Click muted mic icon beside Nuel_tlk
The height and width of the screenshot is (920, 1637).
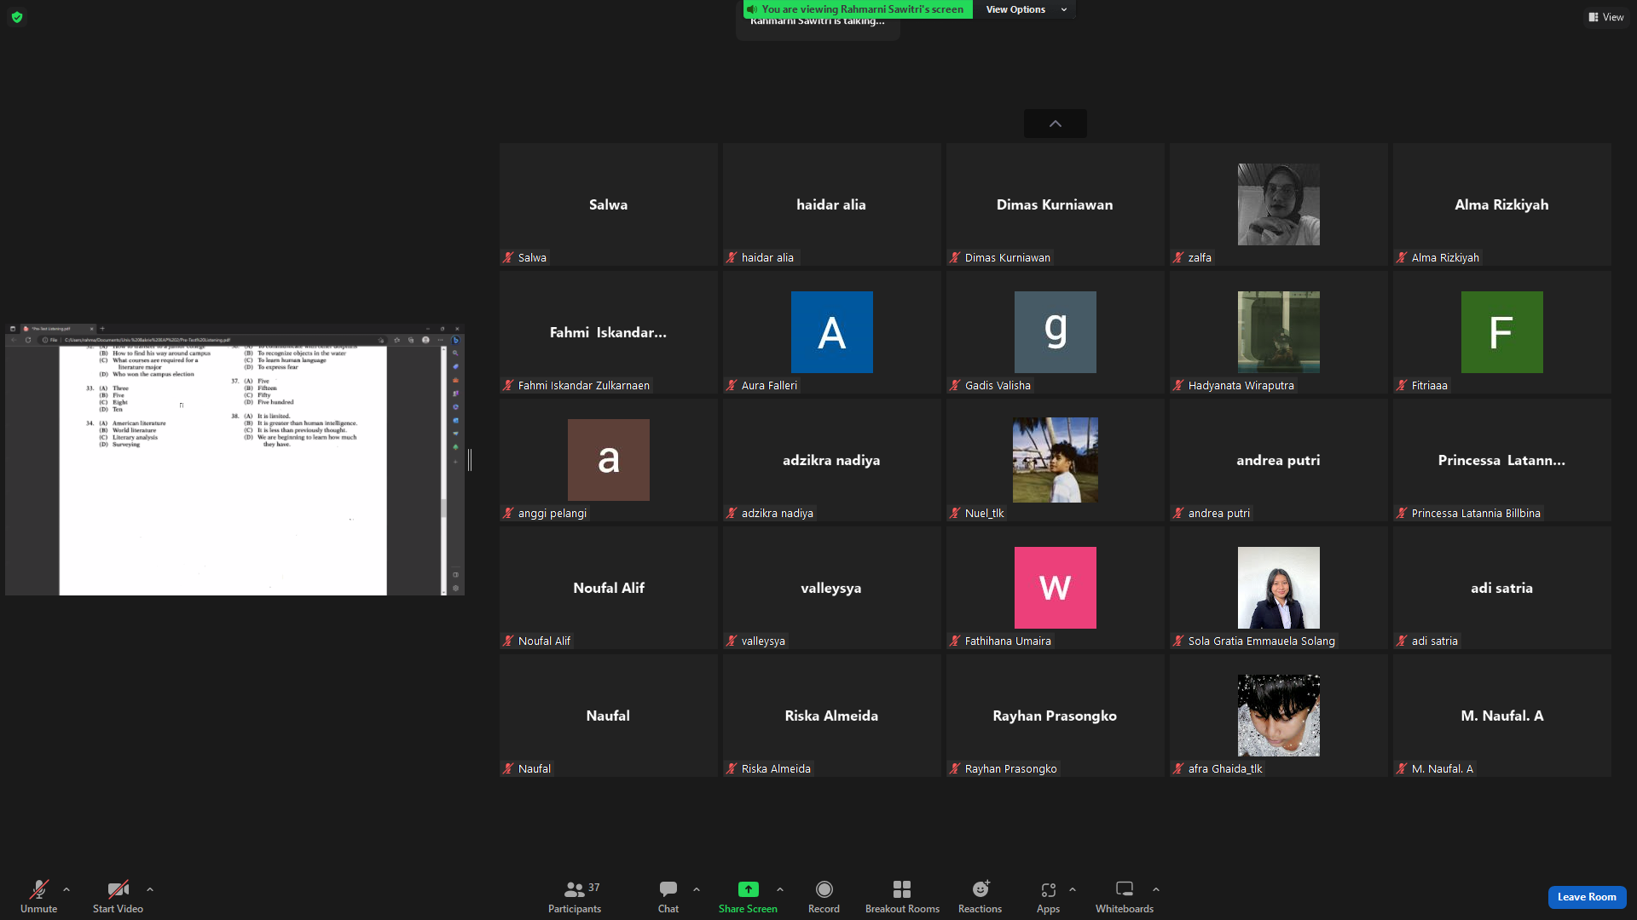(x=955, y=513)
